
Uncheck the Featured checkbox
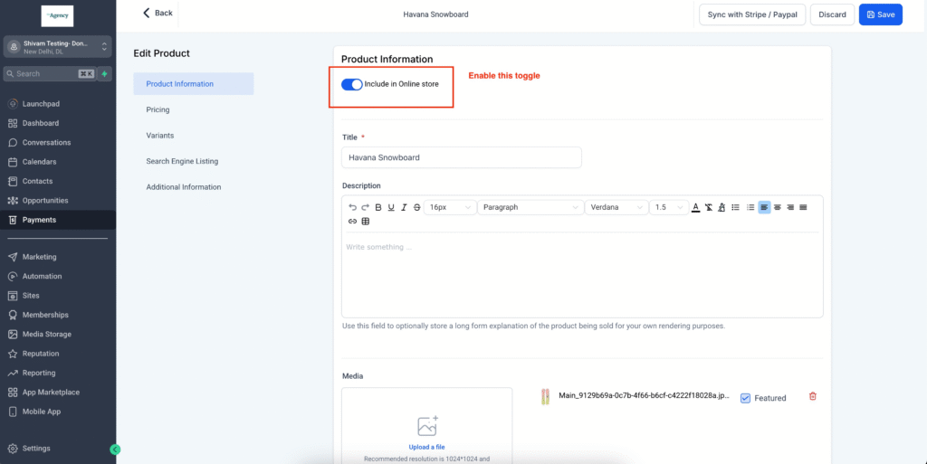tap(745, 398)
